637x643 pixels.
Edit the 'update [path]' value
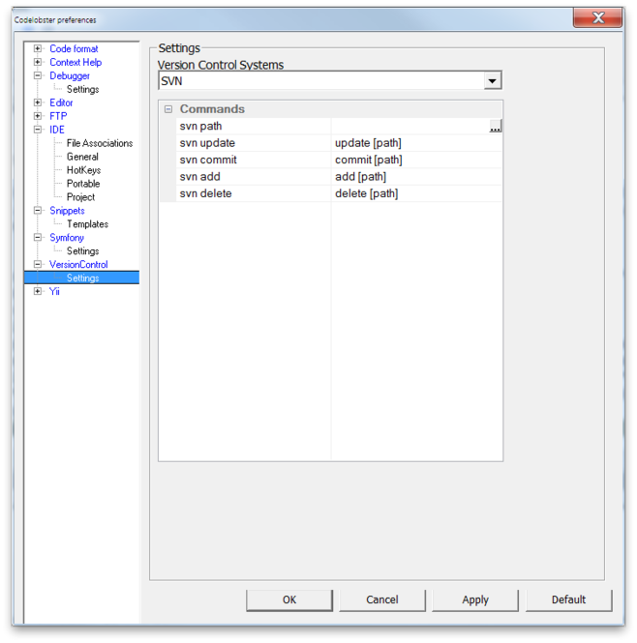point(417,143)
